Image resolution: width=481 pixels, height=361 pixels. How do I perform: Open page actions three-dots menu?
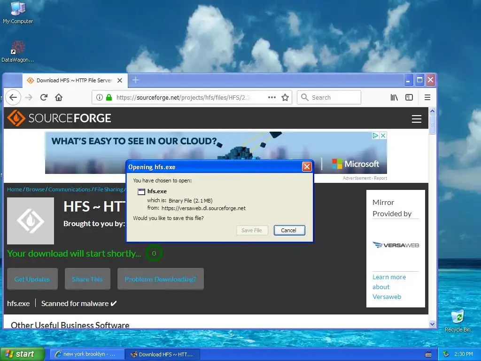272,97
